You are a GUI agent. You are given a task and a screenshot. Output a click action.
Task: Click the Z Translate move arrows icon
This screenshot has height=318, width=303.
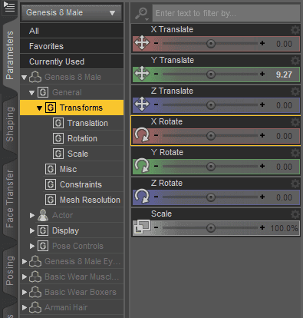142,104
